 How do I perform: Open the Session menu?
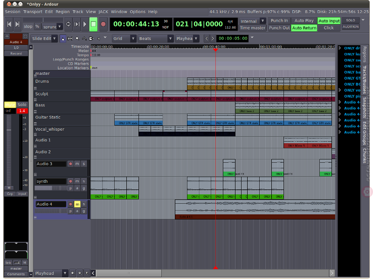[x=13, y=12]
